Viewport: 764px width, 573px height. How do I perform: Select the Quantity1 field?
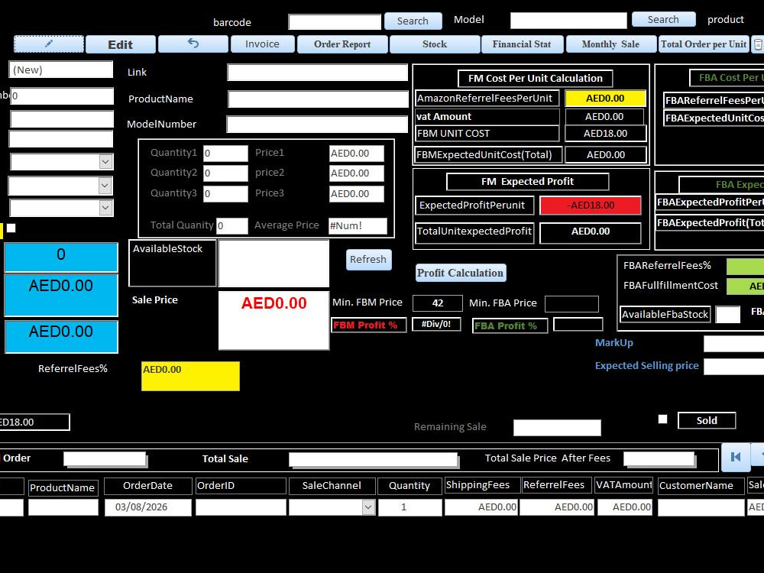click(225, 154)
